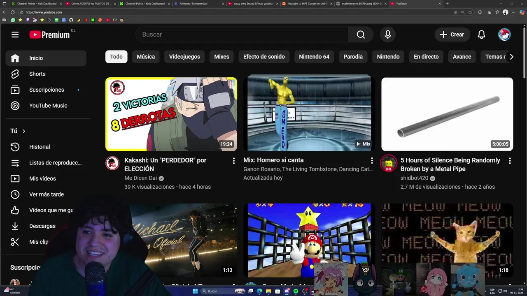Click the YouTube Premium logo
The image size is (527, 296).
[x=49, y=35]
